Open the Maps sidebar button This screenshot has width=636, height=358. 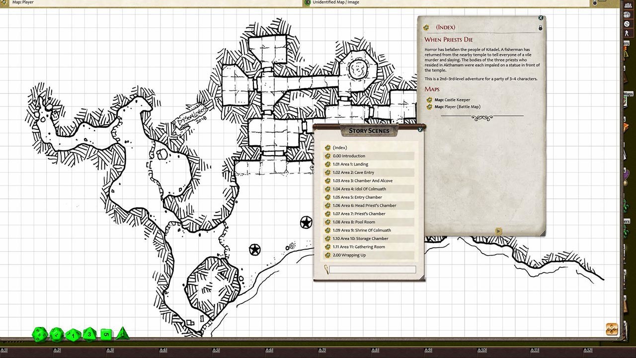click(x=628, y=94)
